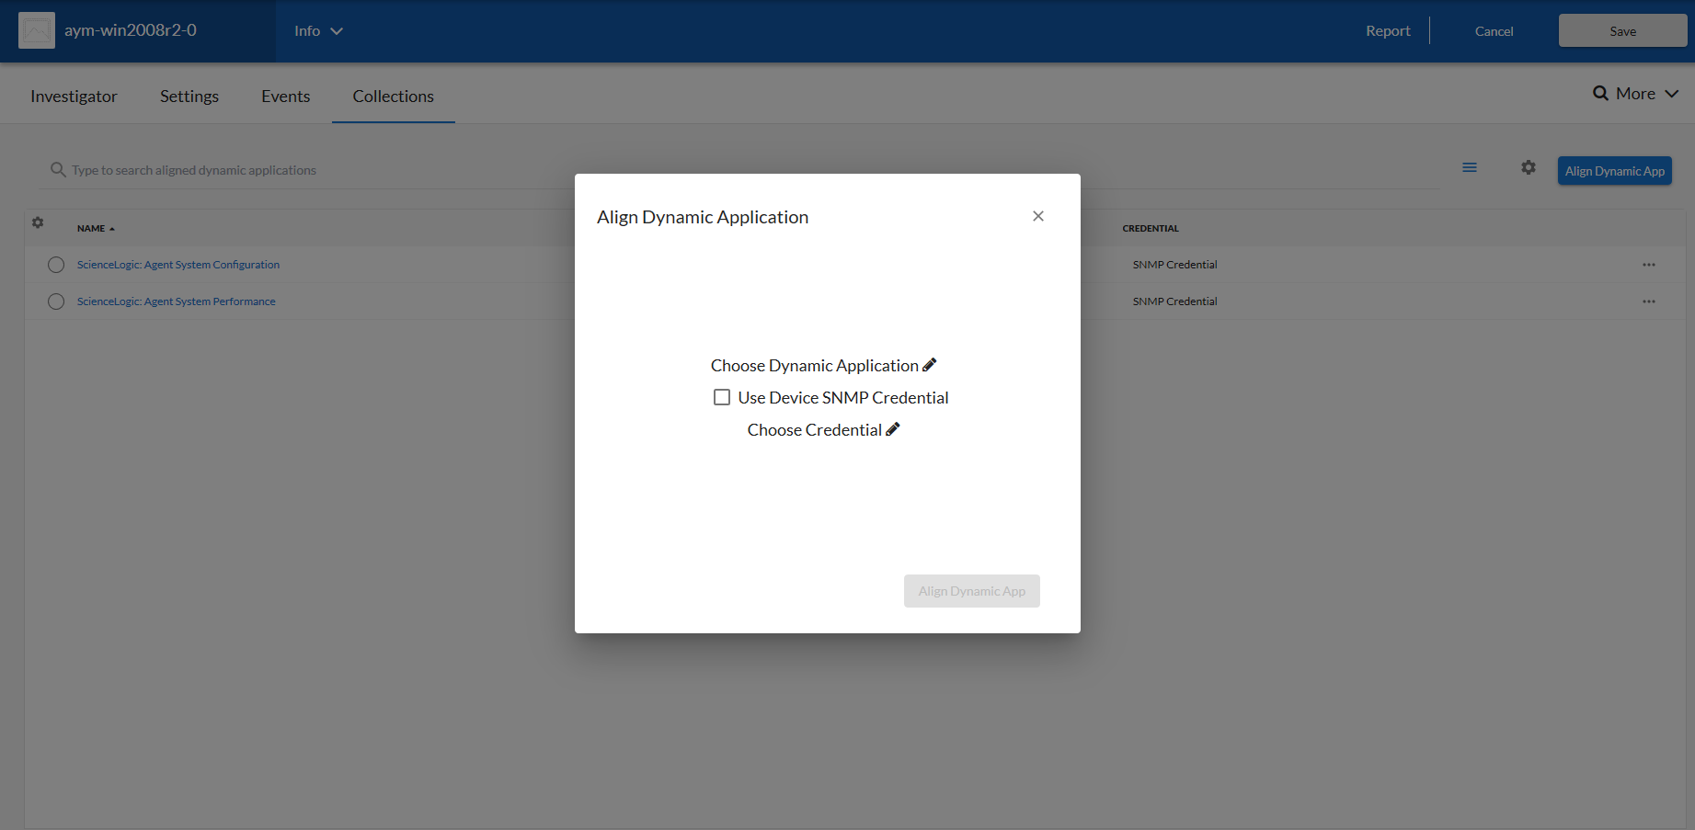Switch to the Investigator tab
The width and height of the screenshot is (1695, 830).
point(74,97)
